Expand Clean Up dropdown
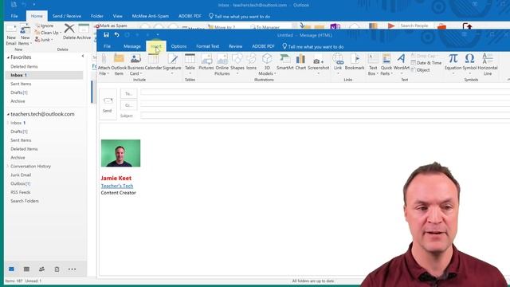The width and height of the screenshot is (510, 287). pyautogui.click(x=61, y=33)
